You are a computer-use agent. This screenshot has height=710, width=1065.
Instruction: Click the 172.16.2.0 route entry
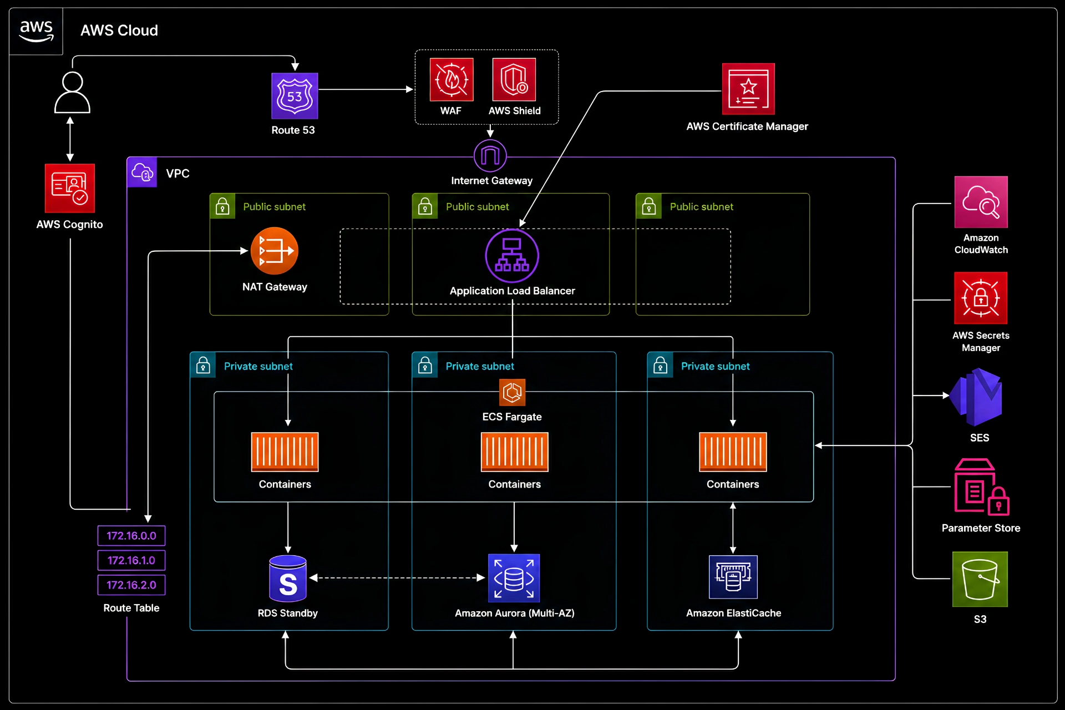(x=131, y=585)
